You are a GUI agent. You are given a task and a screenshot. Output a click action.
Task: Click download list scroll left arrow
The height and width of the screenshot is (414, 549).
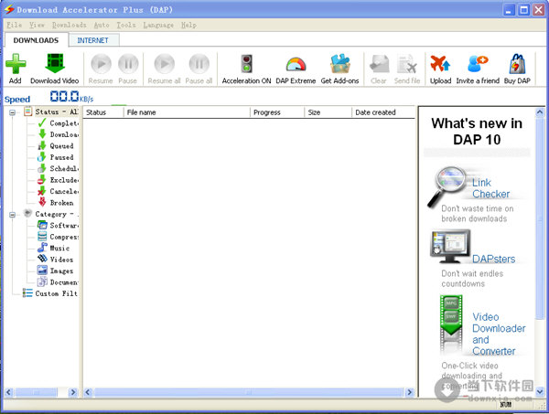coord(88,392)
